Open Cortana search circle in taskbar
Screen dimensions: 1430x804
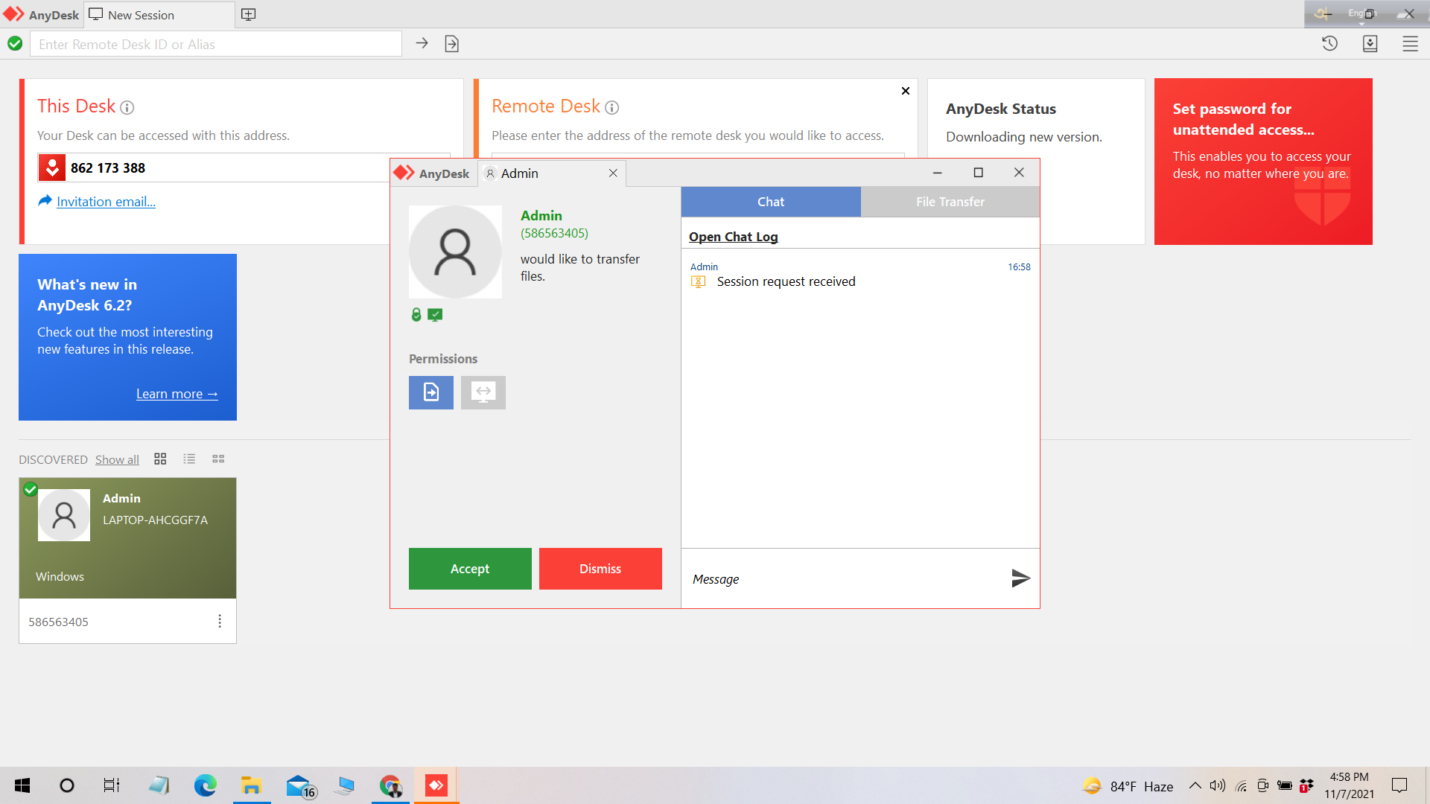click(x=67, y=785)
